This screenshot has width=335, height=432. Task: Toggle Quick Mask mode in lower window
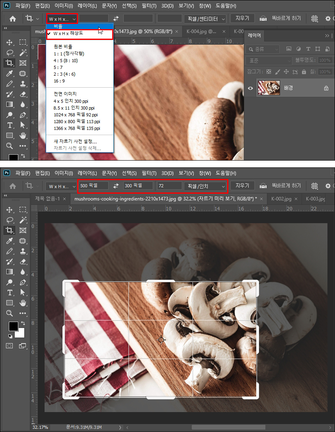10,346
